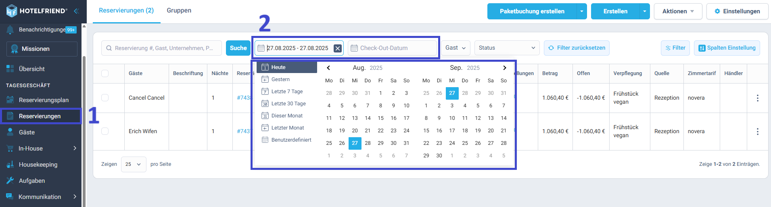Switch to the Gruppen tab

179,10
